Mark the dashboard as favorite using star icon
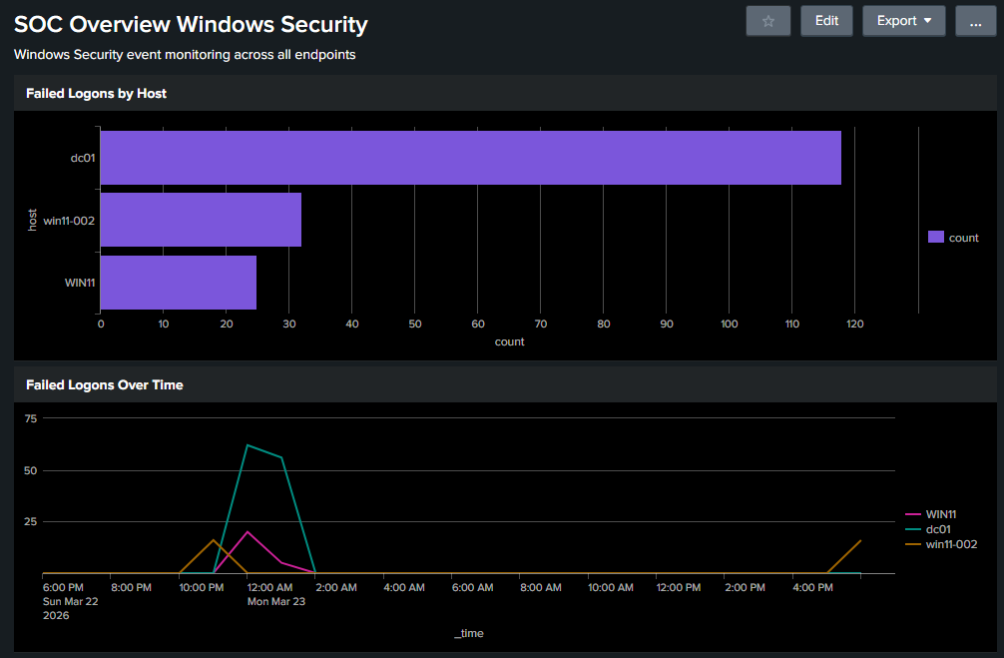The width and height of the screenshot is (1004, 658). click(x=767, y=20)
